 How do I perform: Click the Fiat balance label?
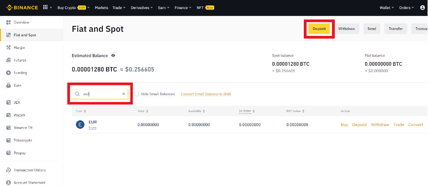point(375,55)
